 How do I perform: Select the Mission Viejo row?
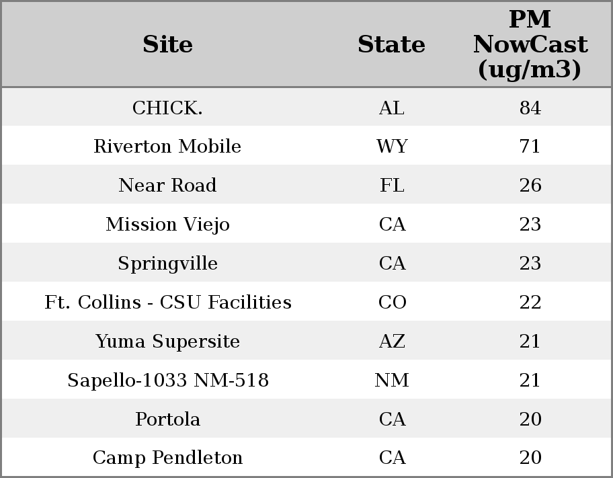[x=167, y=225]
